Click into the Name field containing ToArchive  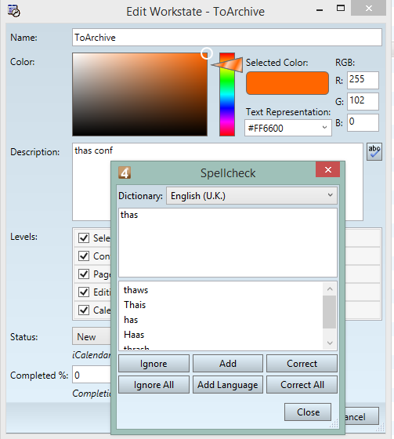click(x=227, y=38)
